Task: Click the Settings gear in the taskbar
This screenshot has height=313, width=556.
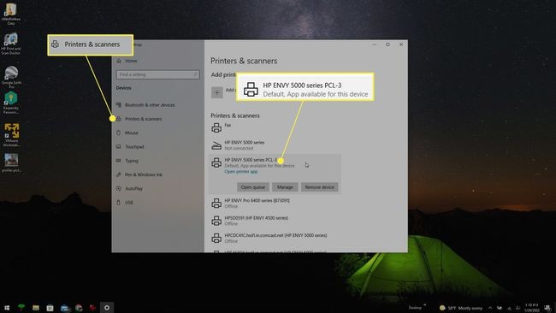Action: pos(107,308)
